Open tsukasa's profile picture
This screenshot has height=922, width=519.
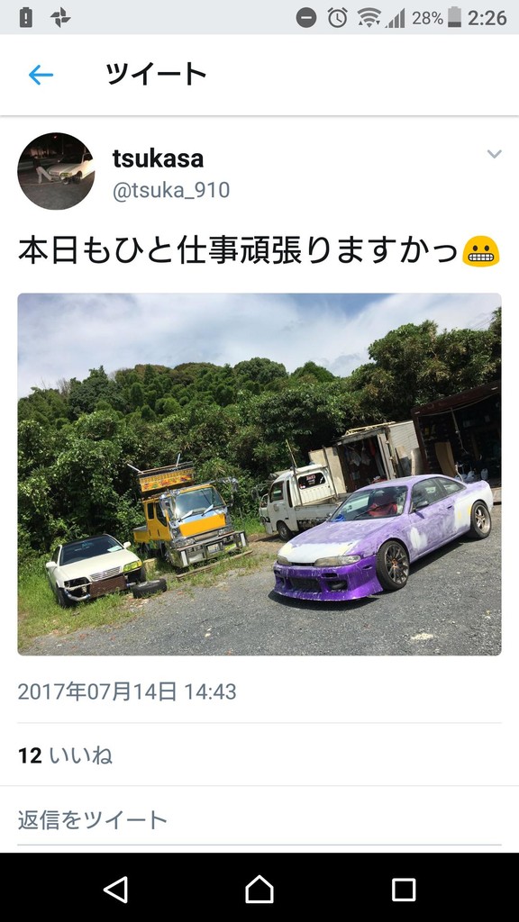click(56, 171)
